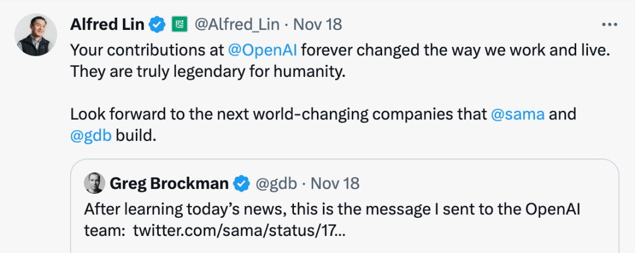Open the three-dot more options menu

[608, 25]
